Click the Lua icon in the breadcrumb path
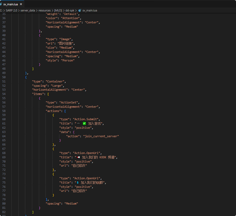This screenshot has width=236, height=216. [80, 10]
